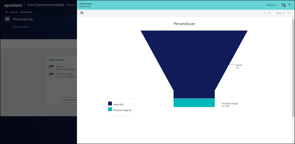Go to last page of report
Screen dimensions: 295x144
pyautogui.click(x=289, y=13)
